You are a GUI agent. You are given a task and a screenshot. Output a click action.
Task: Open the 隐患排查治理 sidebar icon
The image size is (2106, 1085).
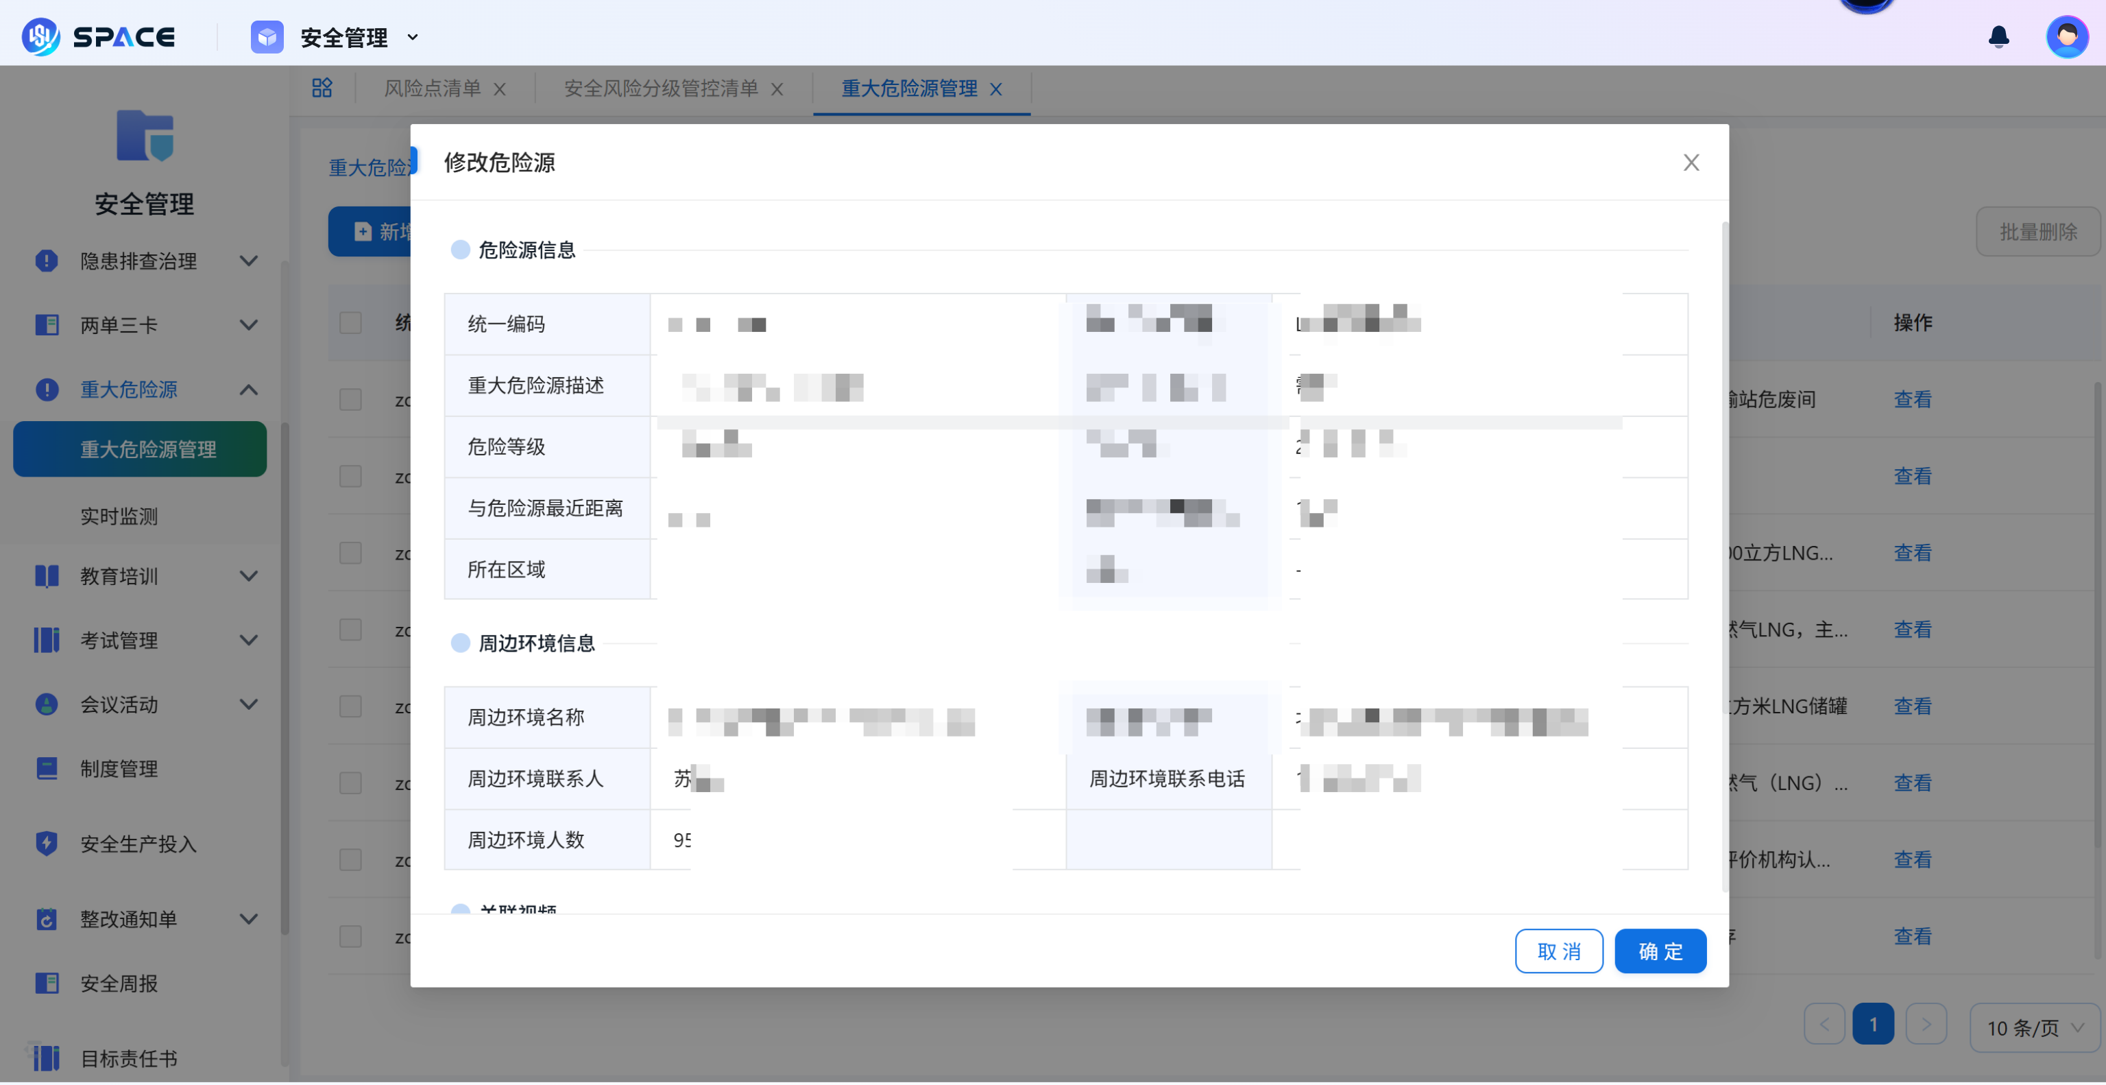(x=46, y=261)
